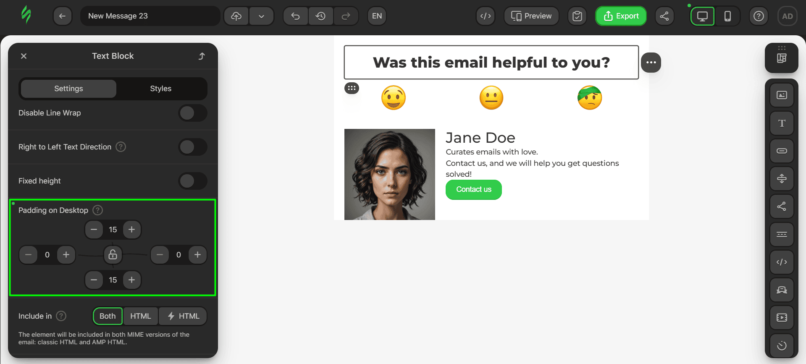Viewport: 806px width, 364px height.
Task: Increase top padding with plus button
Action: coord(132,230)
